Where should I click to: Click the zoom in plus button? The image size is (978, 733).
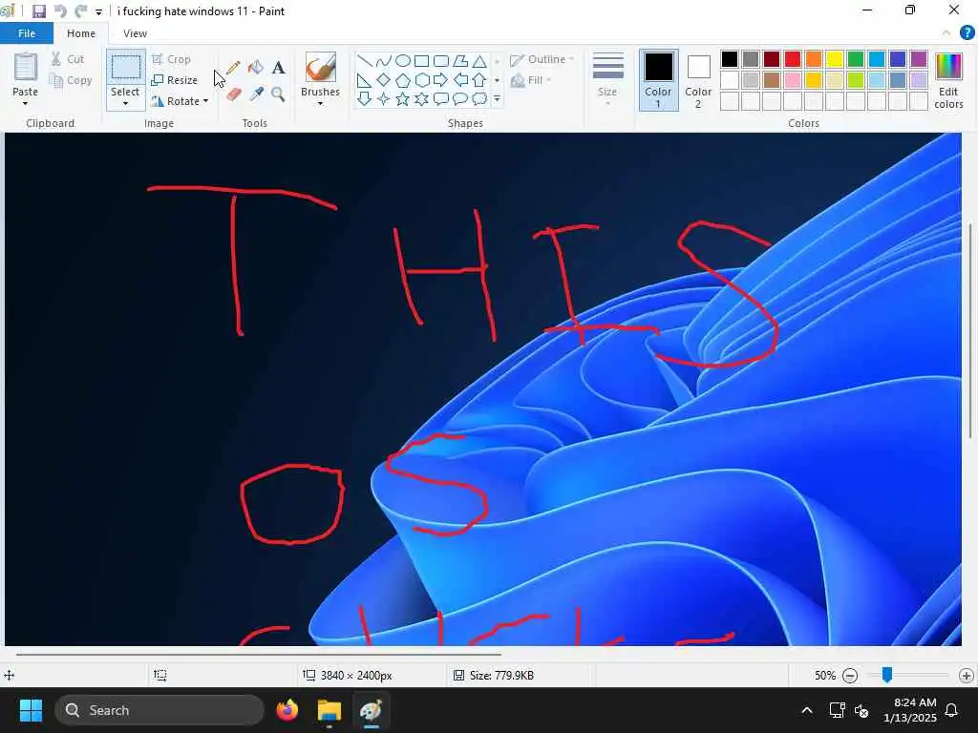[967, 675]
